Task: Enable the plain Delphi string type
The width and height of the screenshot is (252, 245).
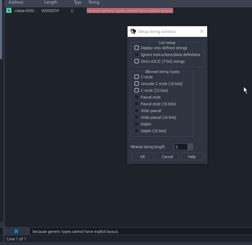Action: [x=137, y=124]
